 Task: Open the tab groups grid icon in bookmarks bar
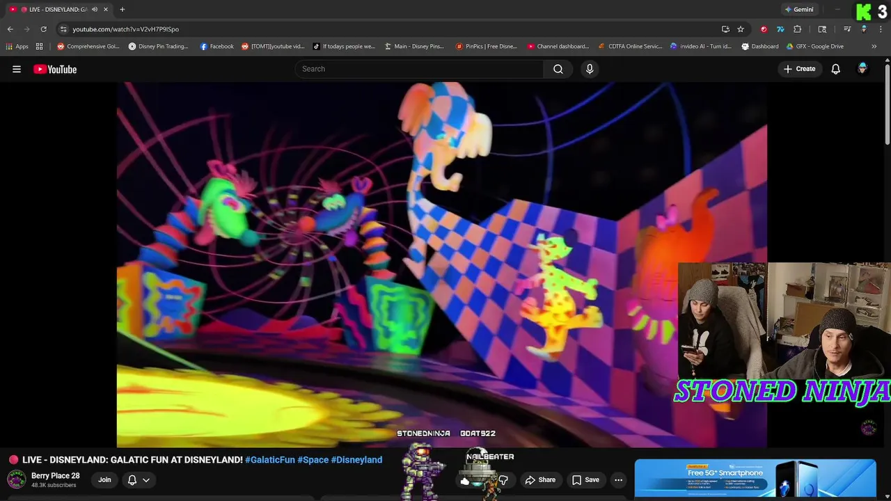40,47
